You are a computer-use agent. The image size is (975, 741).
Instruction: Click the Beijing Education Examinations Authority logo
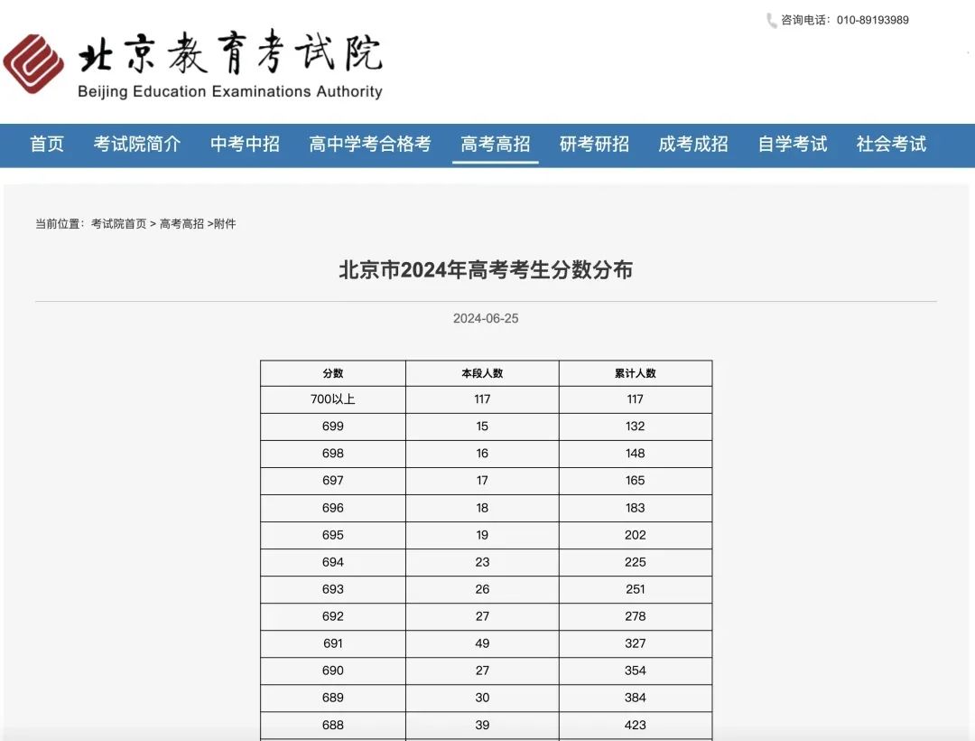(33, 63)
